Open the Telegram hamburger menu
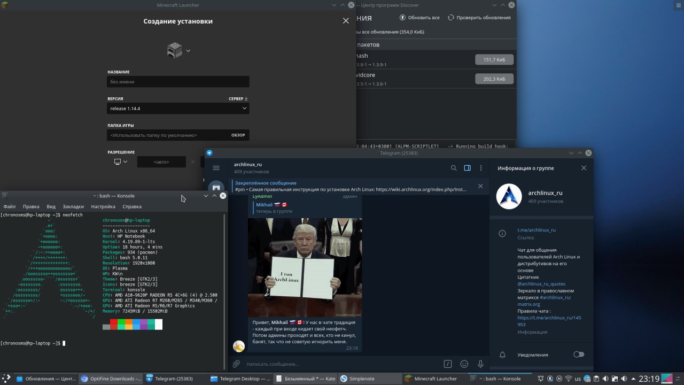Image resolution: width=684 pixels, height=385 pixels. (216, 168)
